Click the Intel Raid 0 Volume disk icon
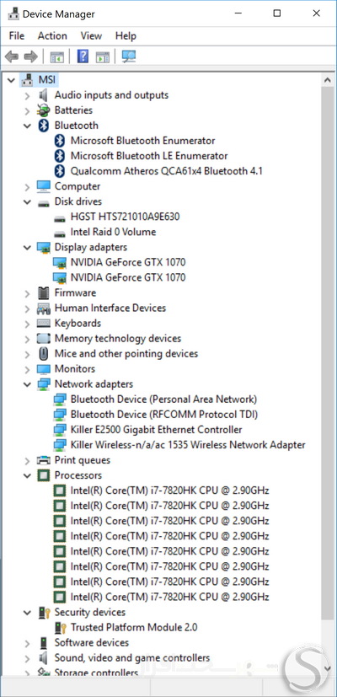 pyautogui.click(x=59, y=233)
